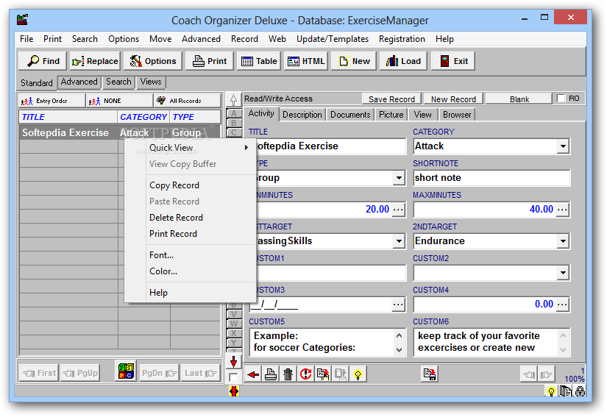Image resolution: width=607 pixels, height=417 pixels.
Task: Click the Entry Order sort button
Action: click(52, 101)
